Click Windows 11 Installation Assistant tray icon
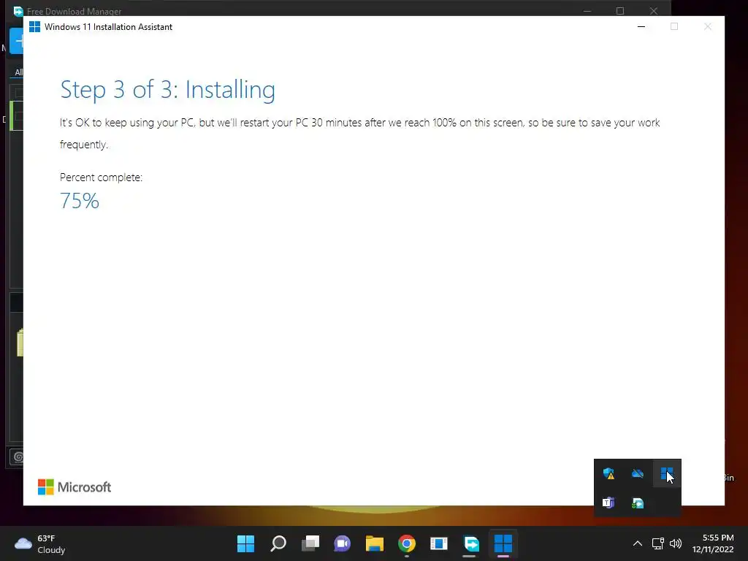Screen dimensions: 748x561 click(x=667, y=473)
